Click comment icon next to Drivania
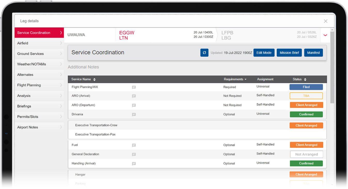 pos(134,115)
